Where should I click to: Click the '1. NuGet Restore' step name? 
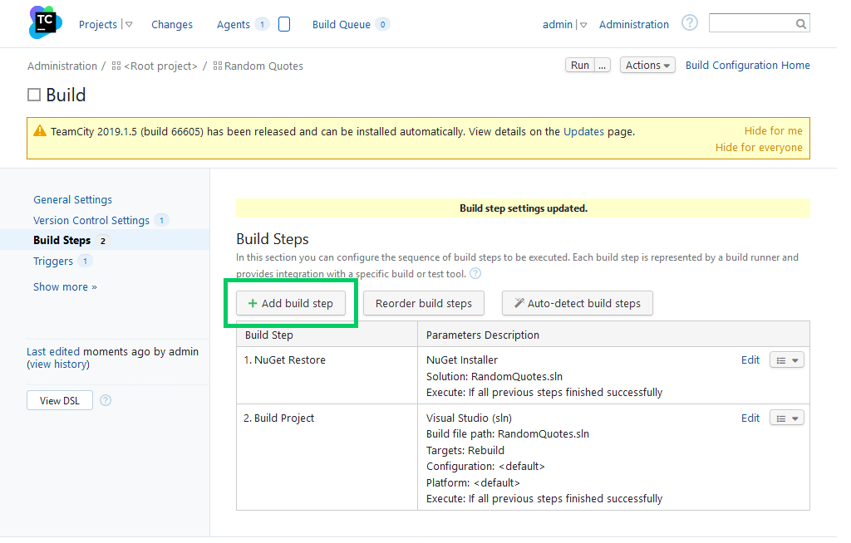point(284,360)
